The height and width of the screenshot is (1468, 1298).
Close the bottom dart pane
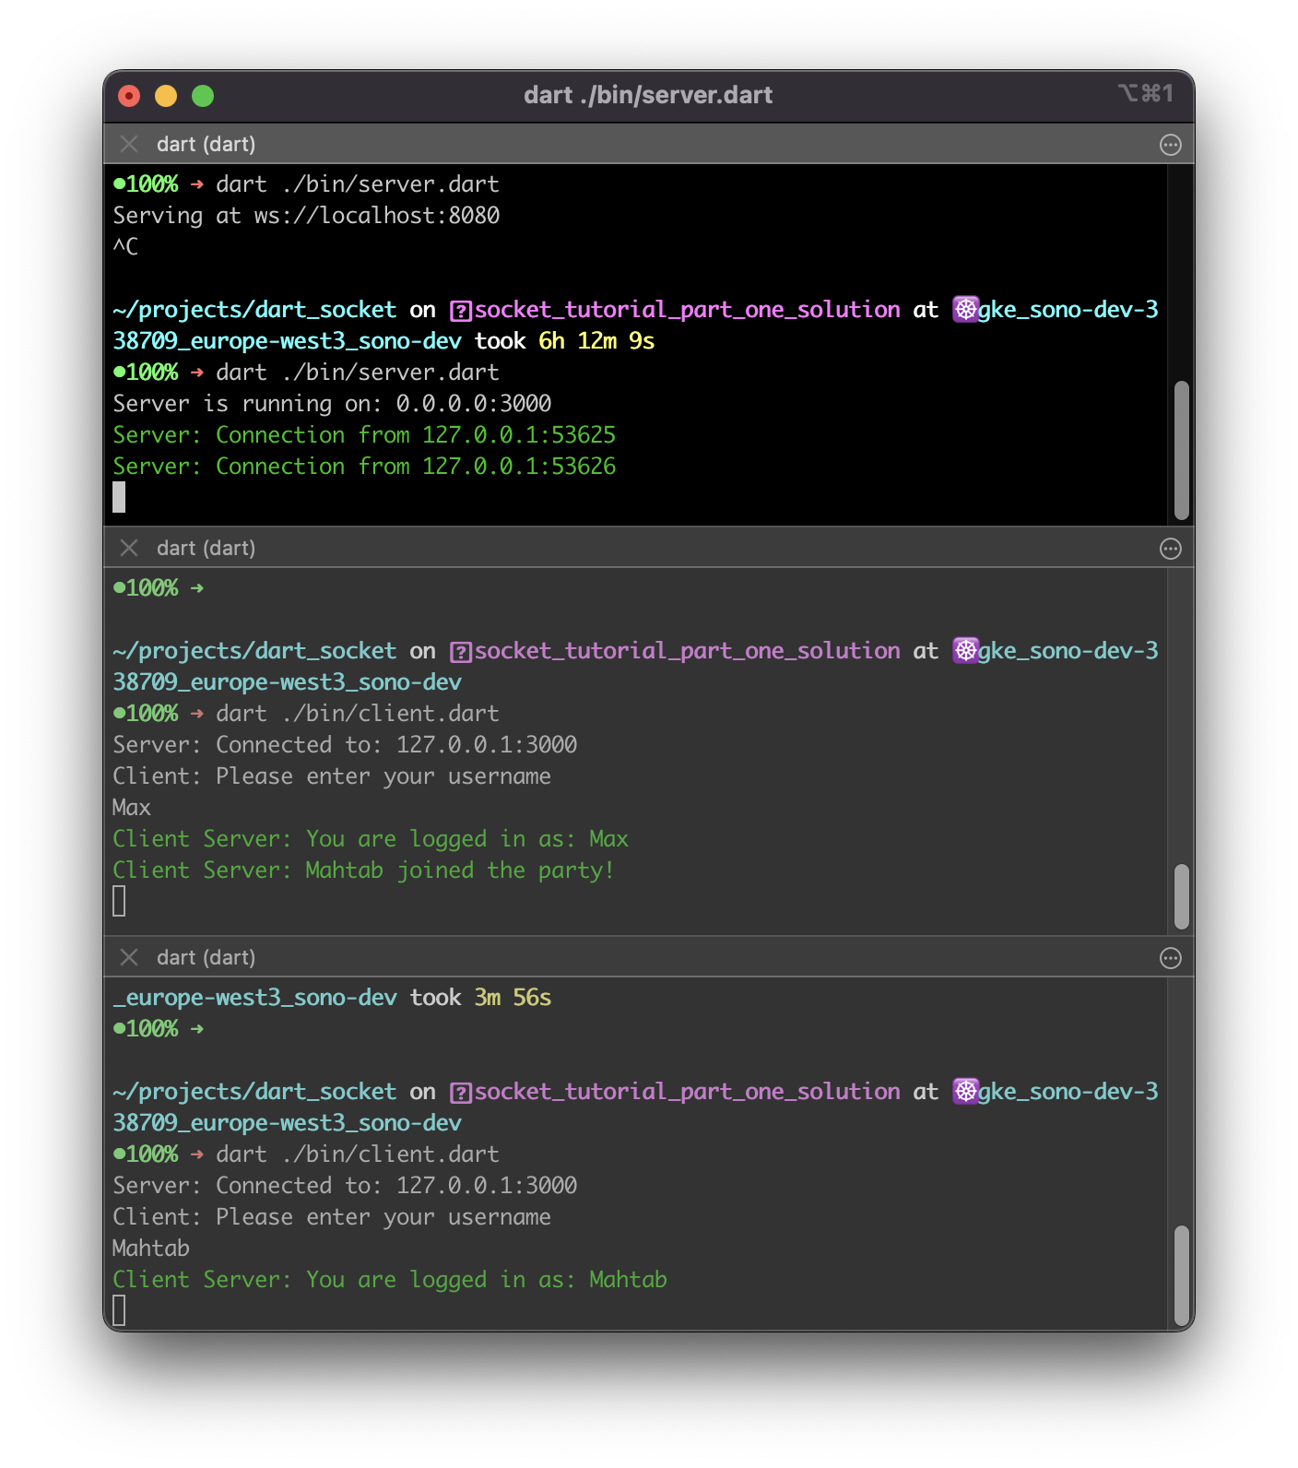click(x=129, y=957)
